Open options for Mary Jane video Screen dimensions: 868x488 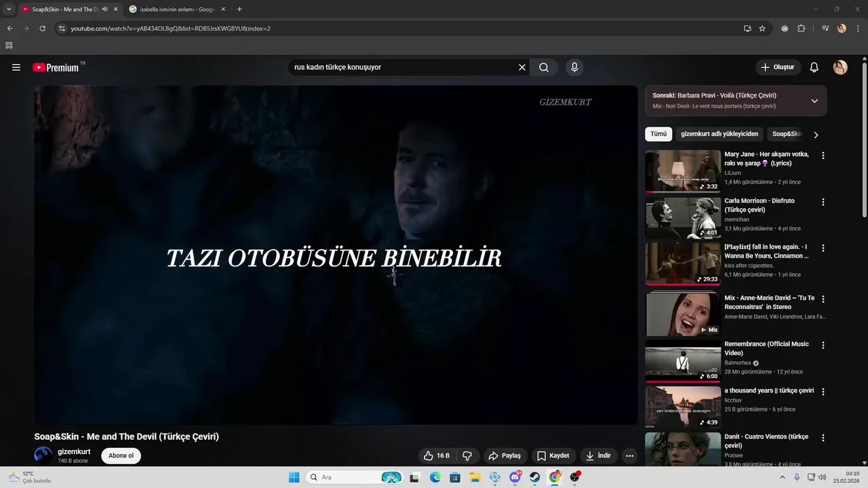pyautogui.click(x=823, y=155)
